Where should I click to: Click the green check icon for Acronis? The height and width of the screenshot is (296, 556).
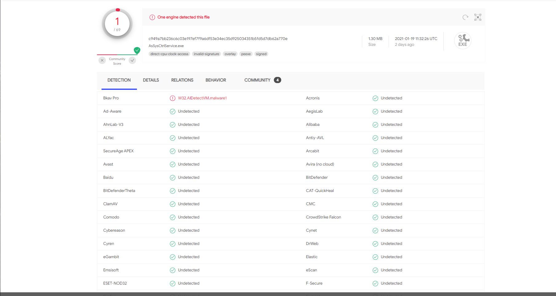click(x=375, y=98)
